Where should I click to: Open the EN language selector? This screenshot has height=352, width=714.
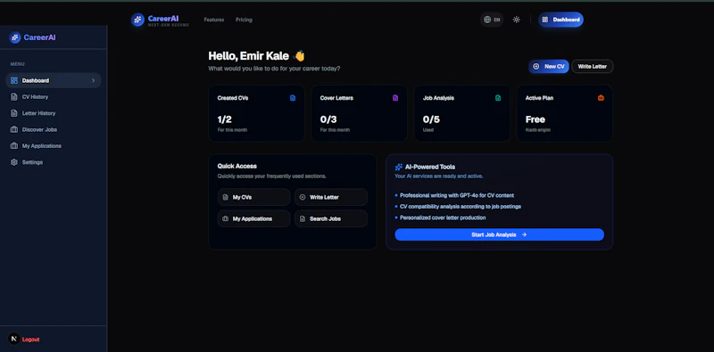(x=492, y=20)
